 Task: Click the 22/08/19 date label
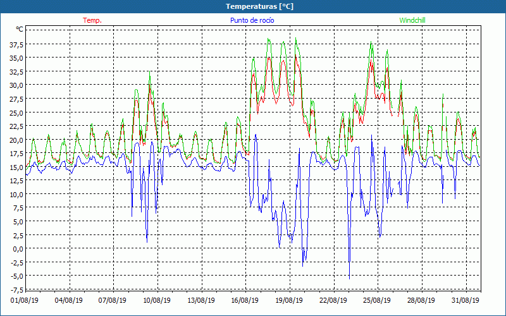(x=333, y=301)
